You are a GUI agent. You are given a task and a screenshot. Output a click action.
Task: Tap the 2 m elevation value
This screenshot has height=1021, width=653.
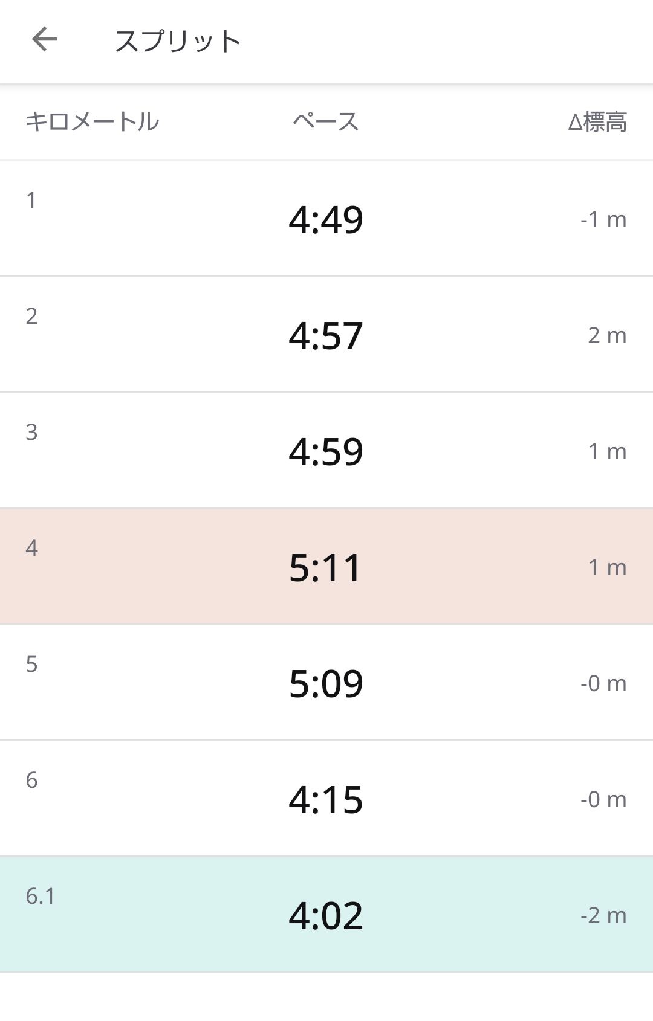point(606,335)
